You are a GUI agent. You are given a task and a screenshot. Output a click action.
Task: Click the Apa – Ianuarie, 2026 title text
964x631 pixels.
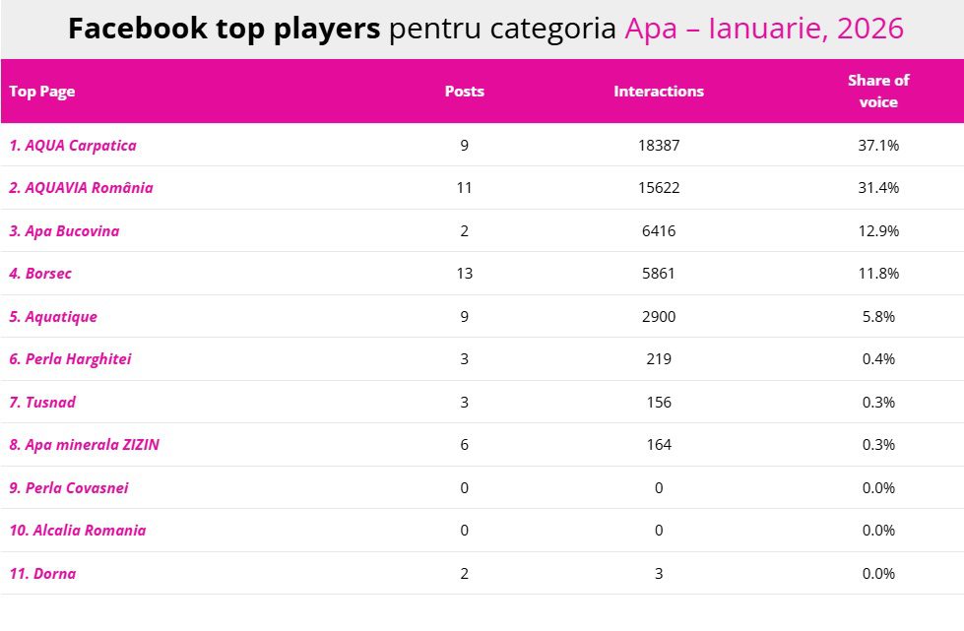[x=763, y=30]
